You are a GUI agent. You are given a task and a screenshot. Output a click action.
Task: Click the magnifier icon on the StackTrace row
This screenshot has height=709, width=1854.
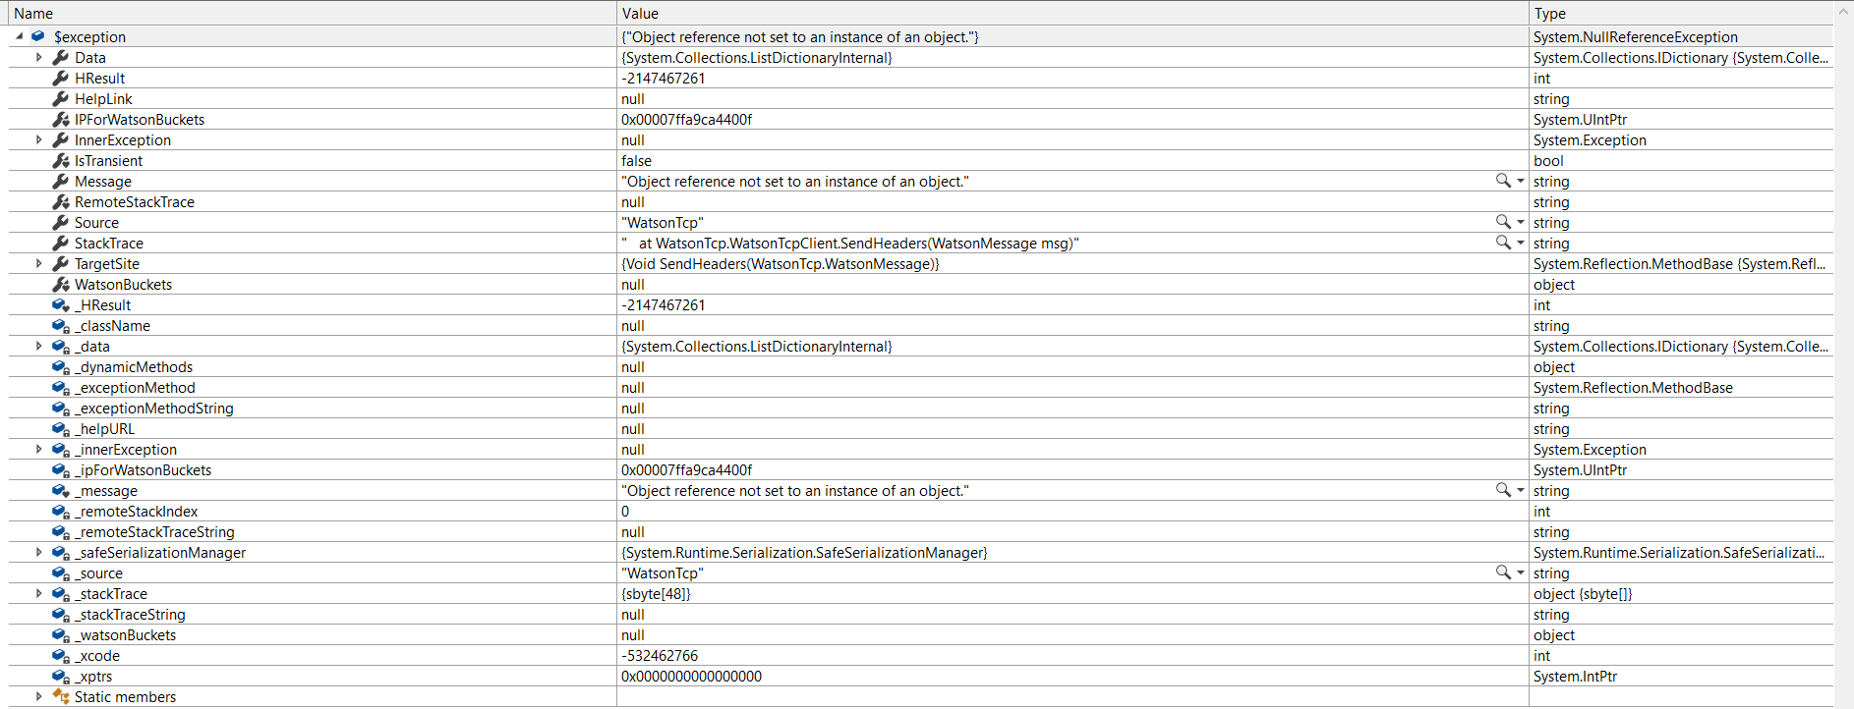(1503, 243)
